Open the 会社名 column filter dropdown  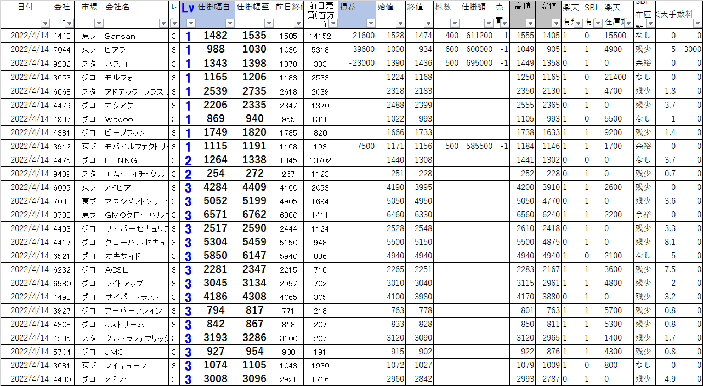coord(163,24)
